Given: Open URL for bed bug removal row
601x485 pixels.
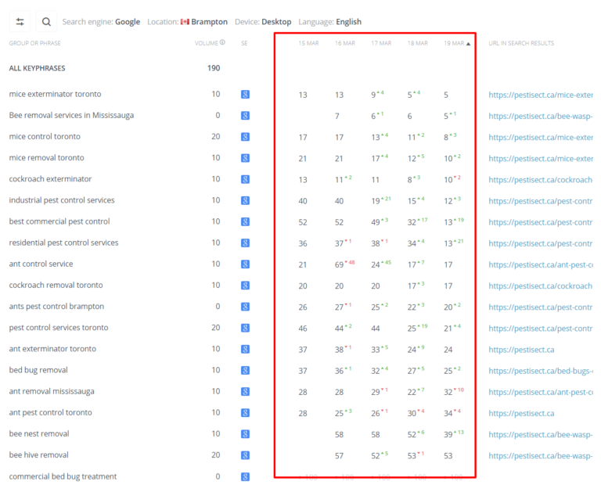Looking at the screenshot, I should pos(541,371).
